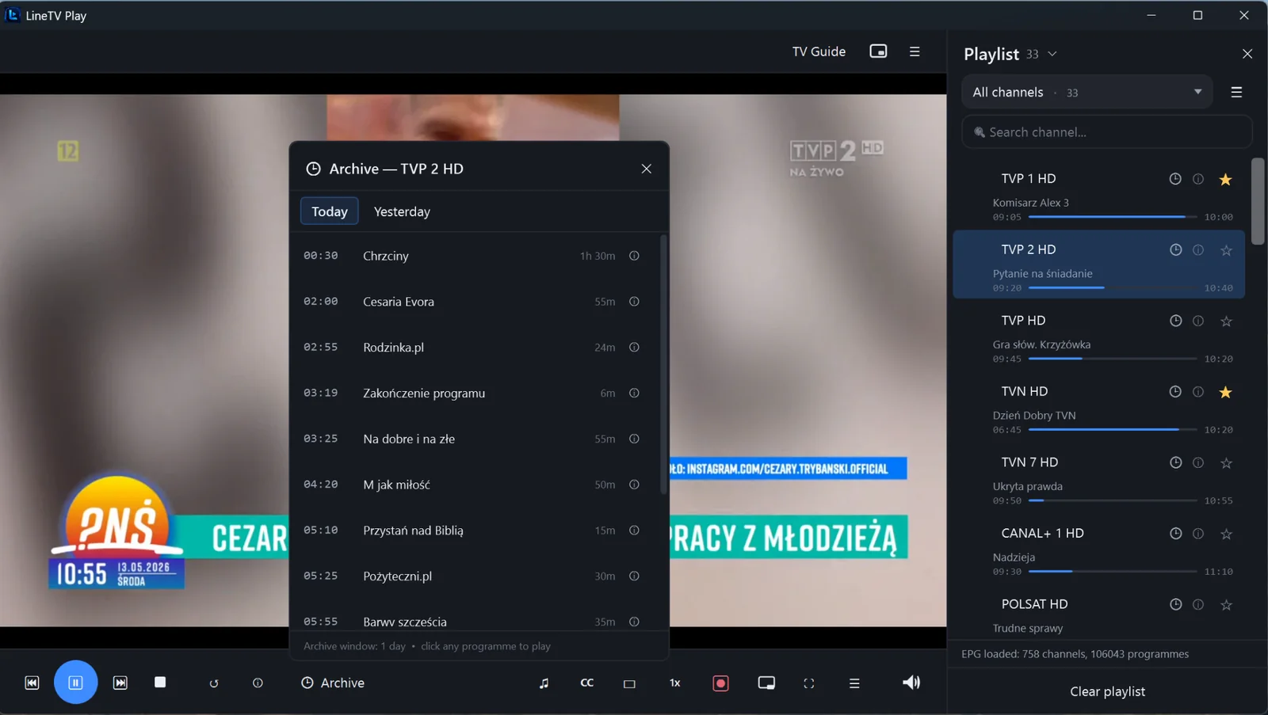1268x715 pixels.
Task: Open the TV Guide
Action: click(819, 51)
